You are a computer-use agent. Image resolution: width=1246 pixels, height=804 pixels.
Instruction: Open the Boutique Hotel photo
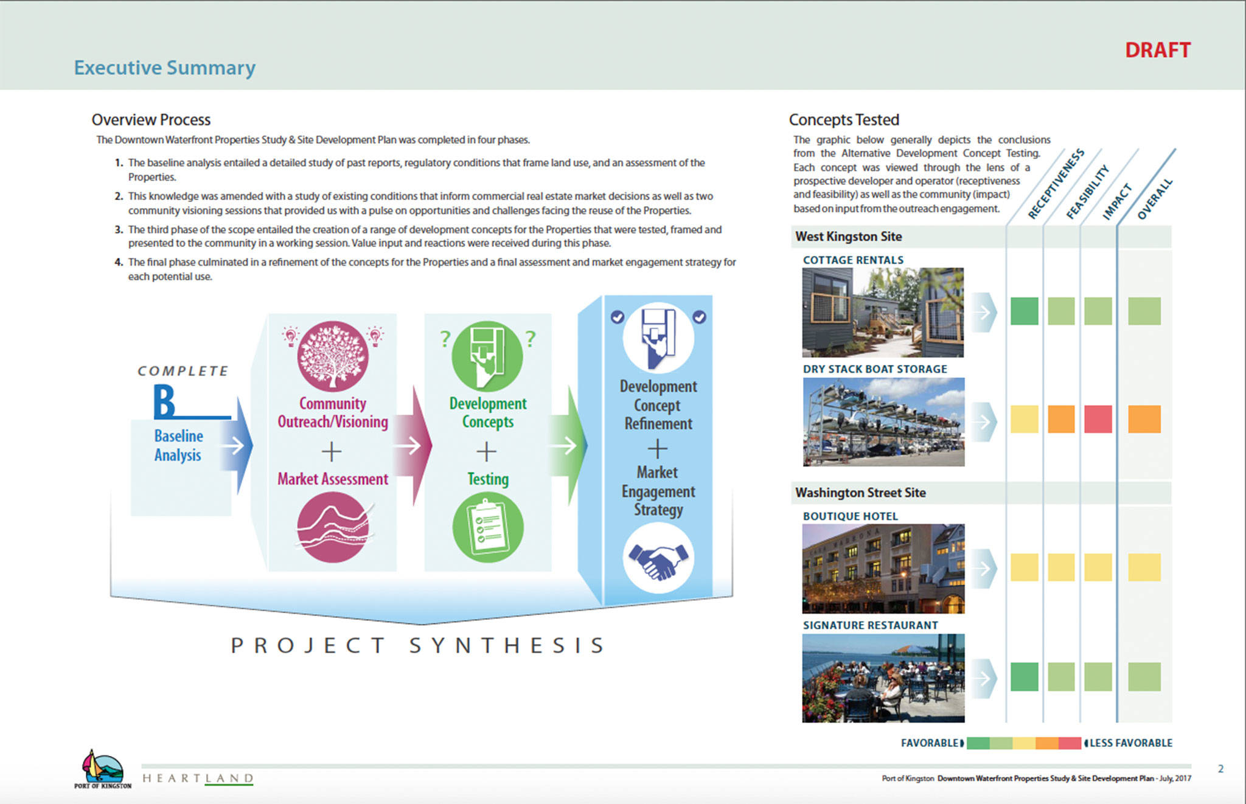[x=883, y=568]
